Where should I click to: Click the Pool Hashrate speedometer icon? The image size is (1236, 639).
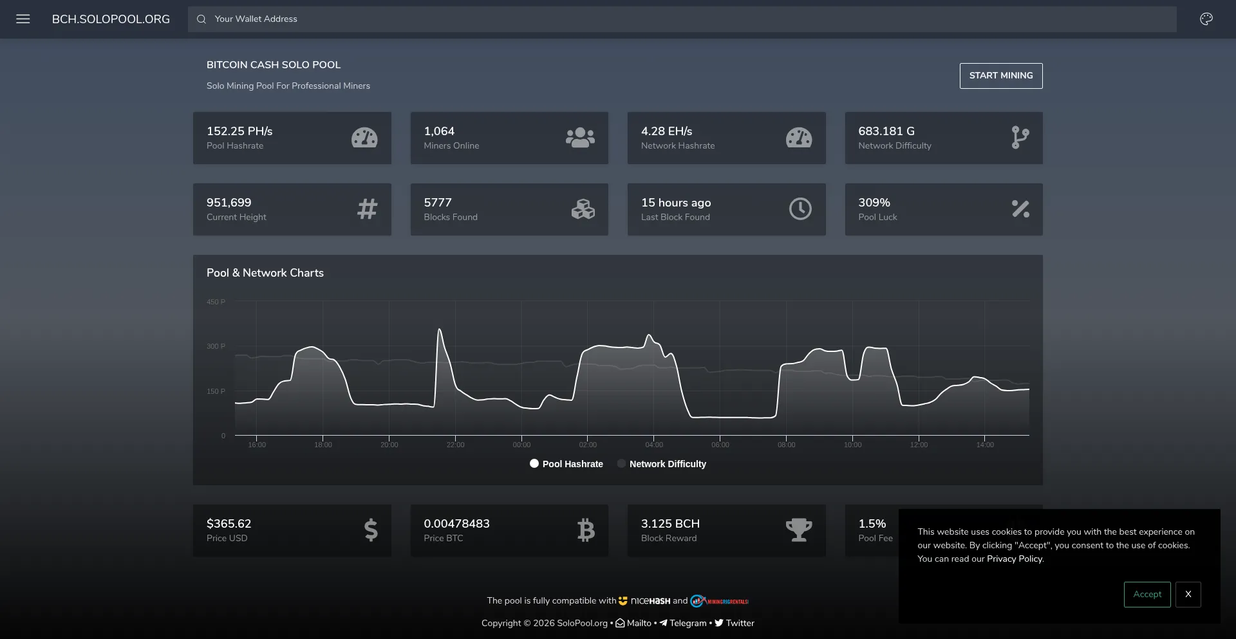(x=364, y=138)
